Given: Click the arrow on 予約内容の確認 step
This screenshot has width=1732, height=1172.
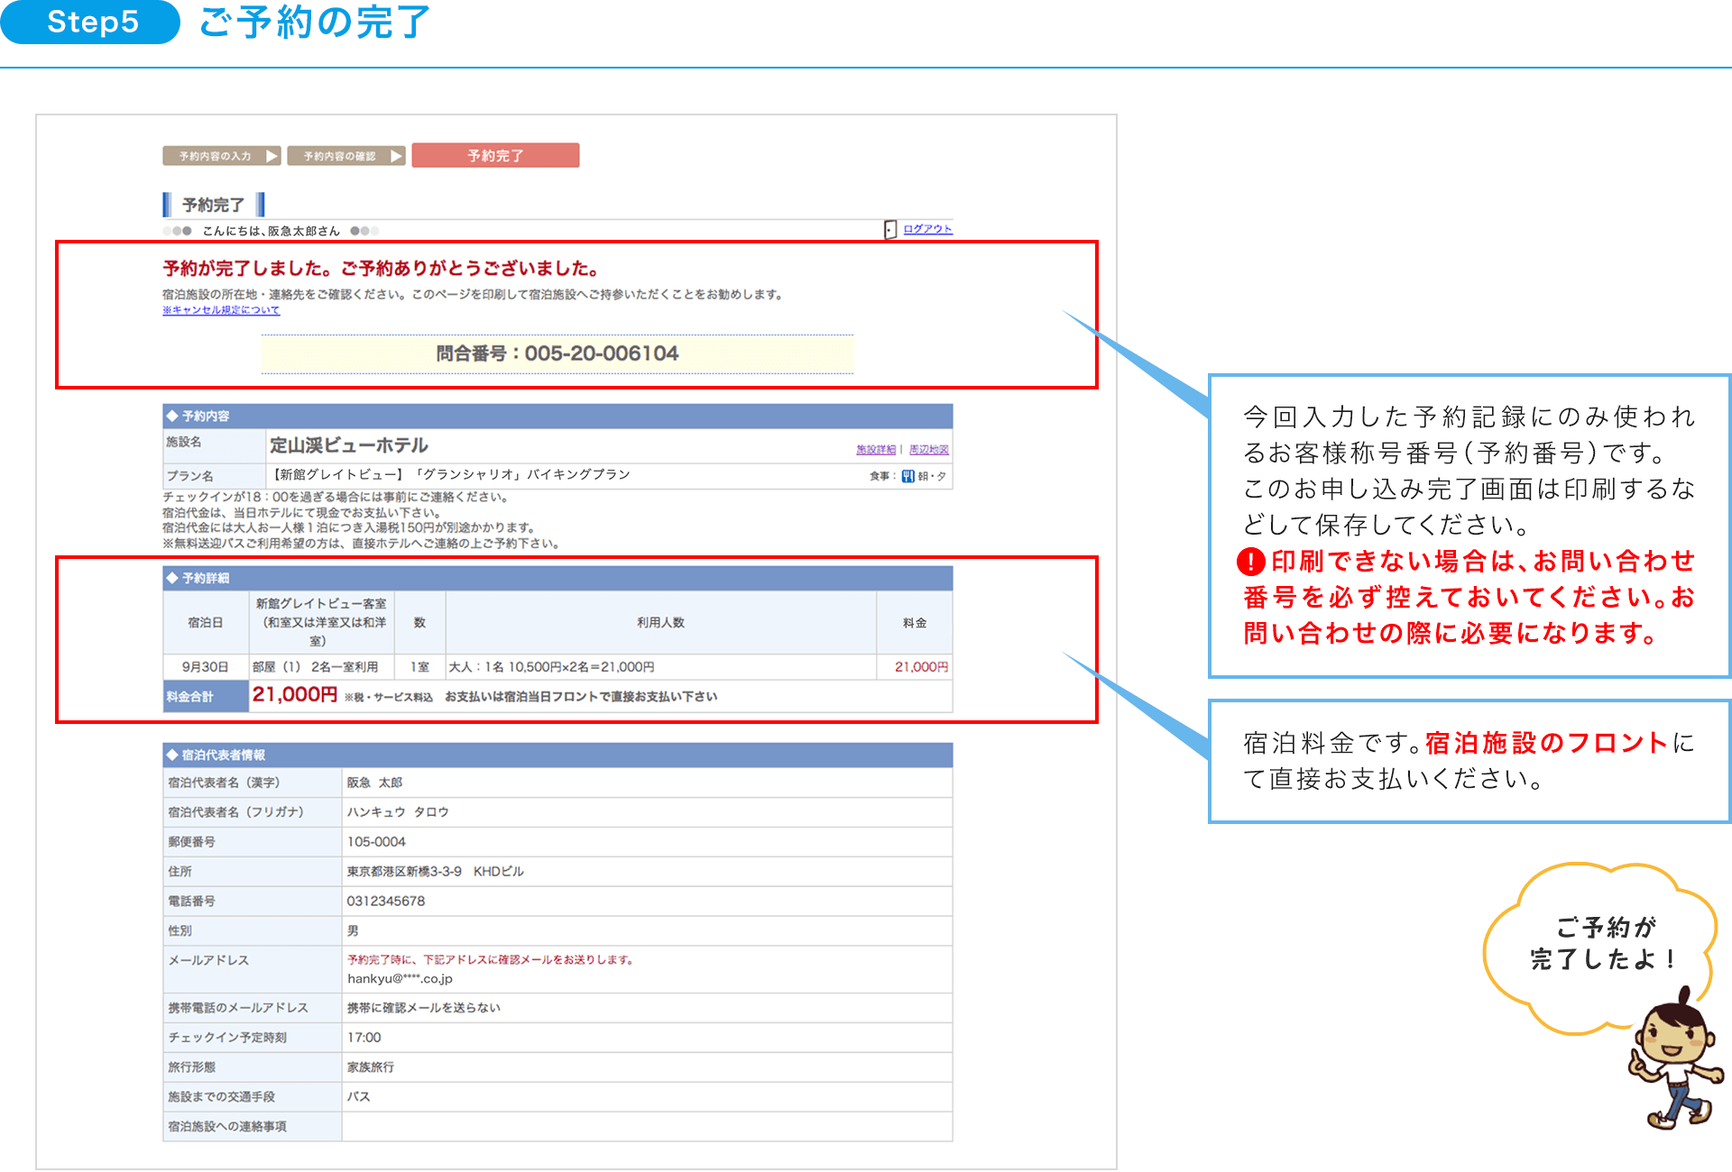Looking at the screenshot, I should (396, 156).
